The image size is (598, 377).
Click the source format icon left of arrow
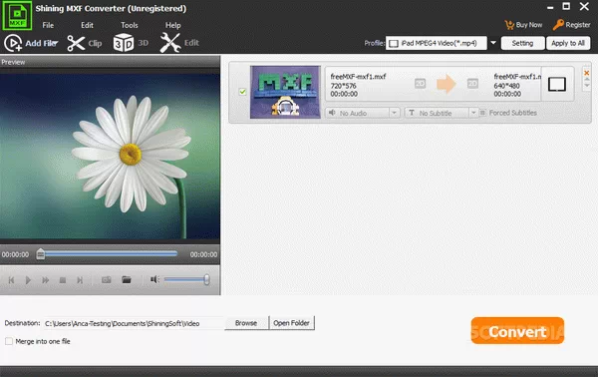click(420, 83)
